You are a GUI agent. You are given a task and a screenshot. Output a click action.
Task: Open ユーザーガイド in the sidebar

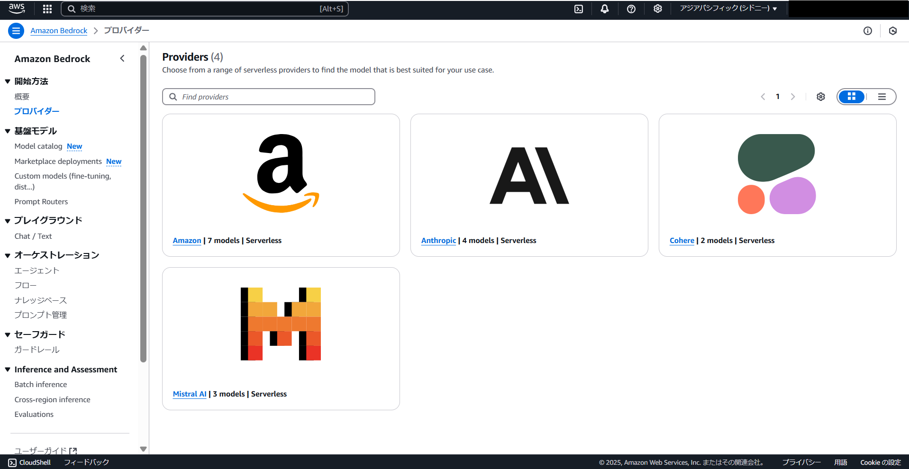pos(41,451)
